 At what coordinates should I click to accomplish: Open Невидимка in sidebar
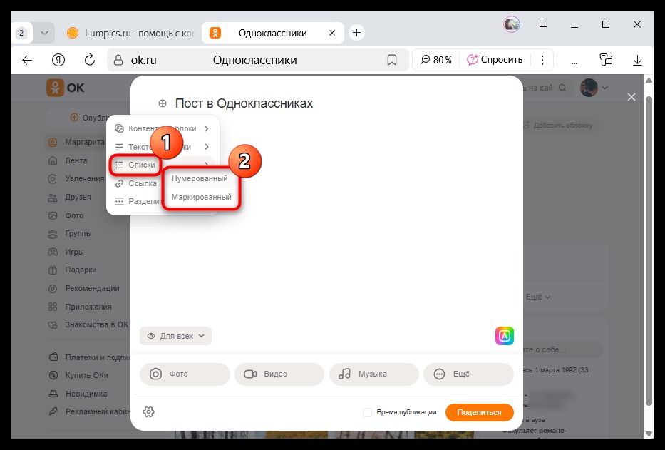(86, 394)
